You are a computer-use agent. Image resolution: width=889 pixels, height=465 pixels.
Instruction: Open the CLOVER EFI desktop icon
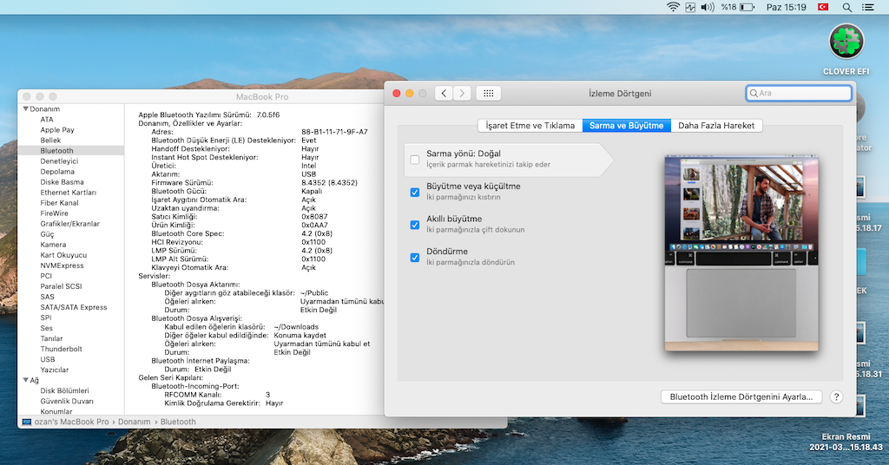click(846, 42)
